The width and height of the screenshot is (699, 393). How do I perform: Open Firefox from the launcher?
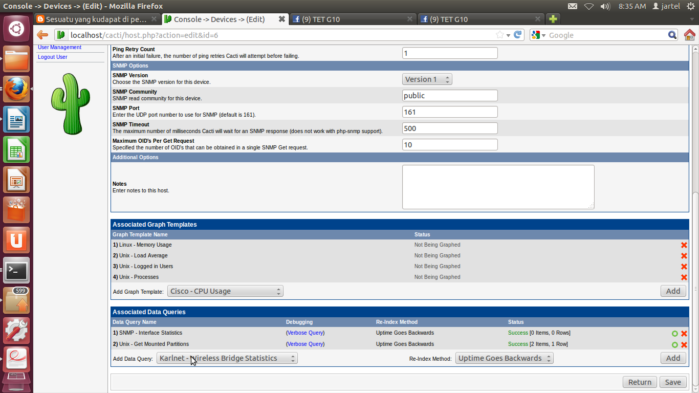coord(16,90)
